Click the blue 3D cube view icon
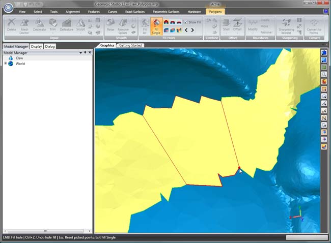 click(x=324, y=53)
